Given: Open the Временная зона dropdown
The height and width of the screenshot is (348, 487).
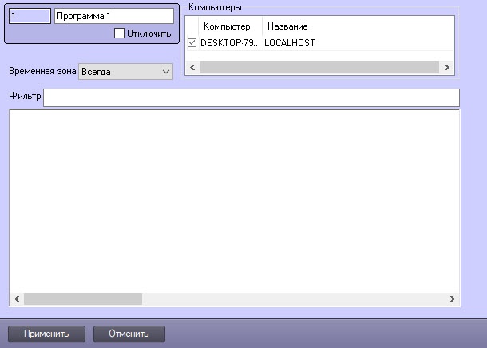Looking at the screenshot, I should pos(125,72).
